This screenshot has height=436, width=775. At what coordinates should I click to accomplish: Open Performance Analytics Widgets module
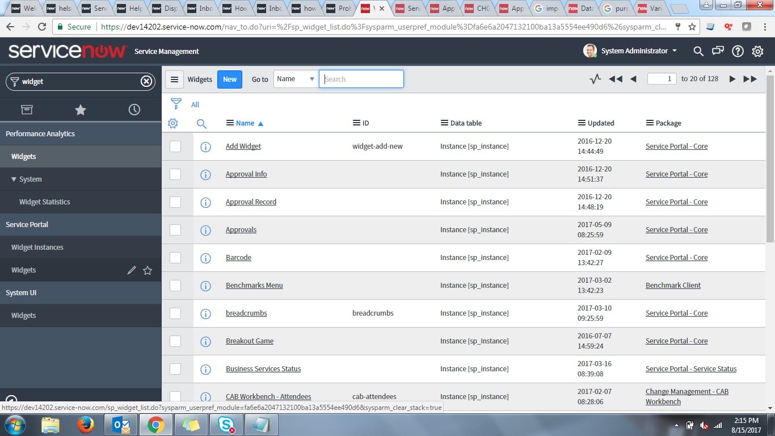[81, 157]
